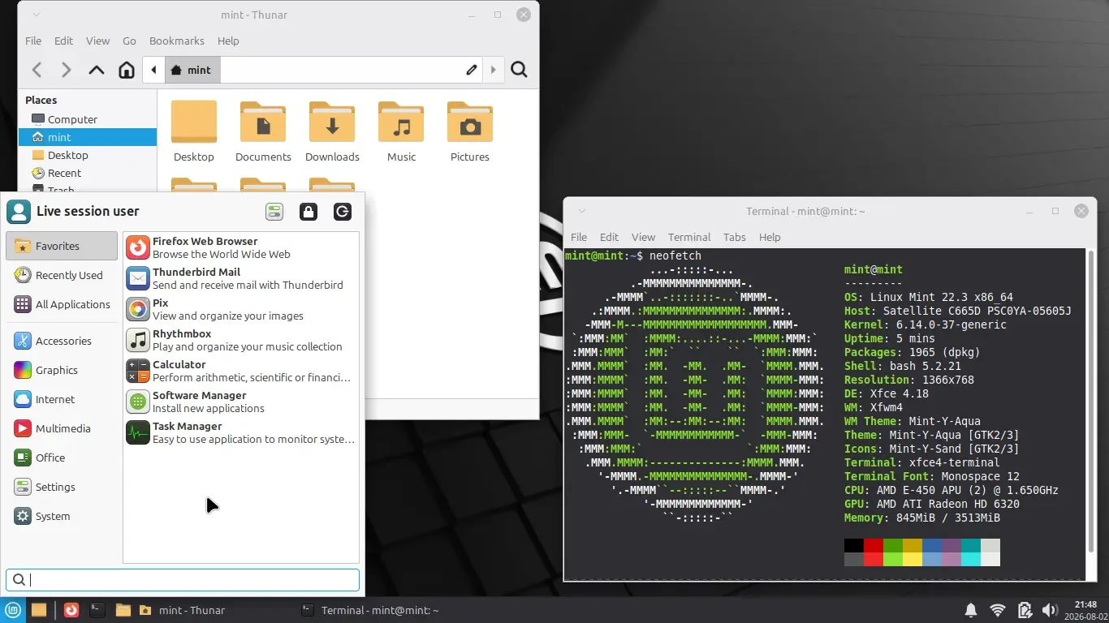Go forward in Thunar toolbar

point(66,70)
